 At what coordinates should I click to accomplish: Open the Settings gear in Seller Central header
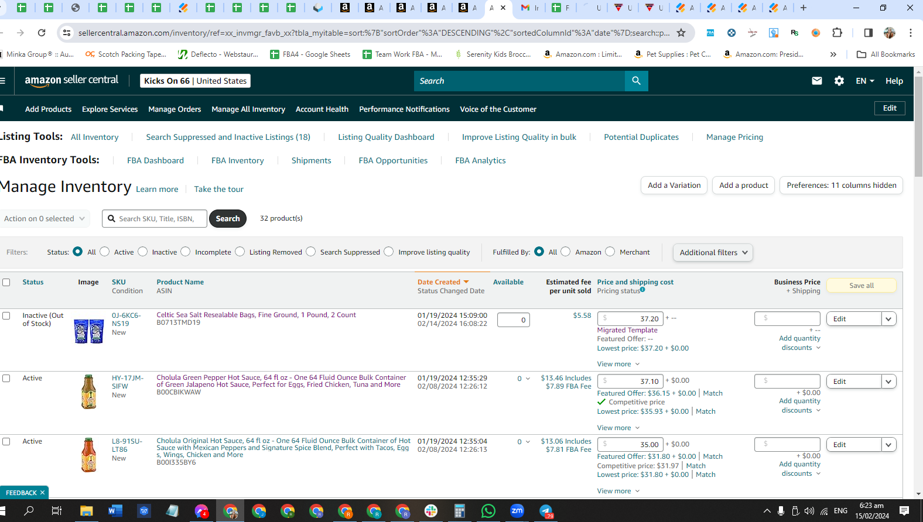click(839, 81)
